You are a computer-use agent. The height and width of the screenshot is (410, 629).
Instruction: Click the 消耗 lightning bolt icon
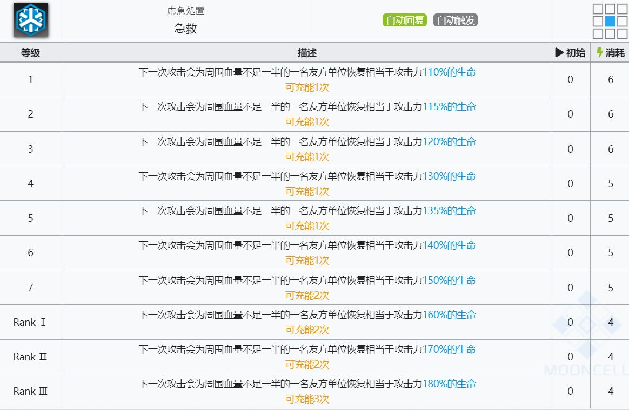[600, 52]
